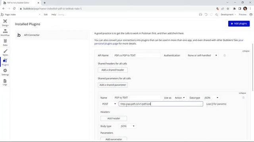Click the browser back arrow
Screen dimensions: 254x142
tap(4, 9)
